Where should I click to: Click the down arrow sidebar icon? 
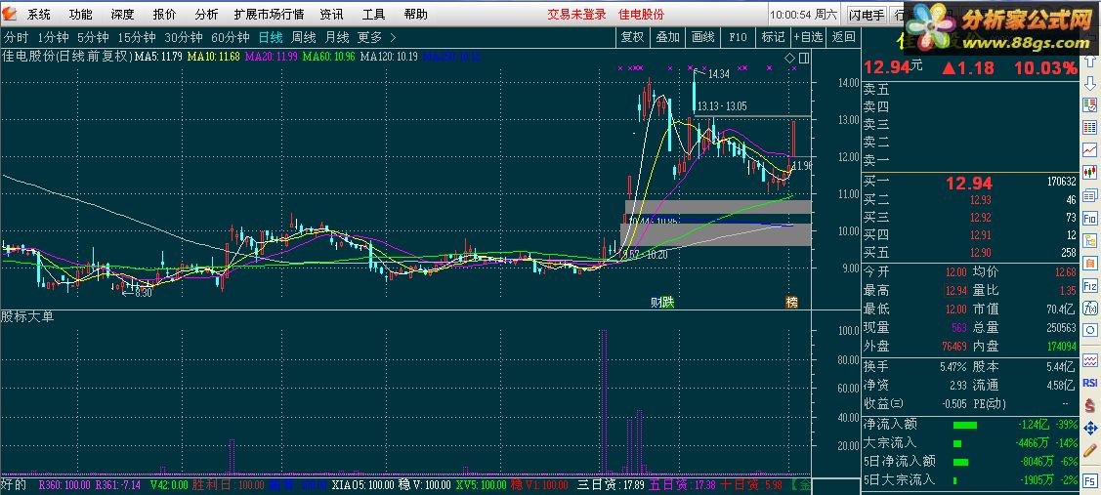[1090, 84]
